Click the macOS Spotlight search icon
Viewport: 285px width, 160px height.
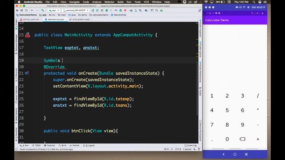point(254,2)
